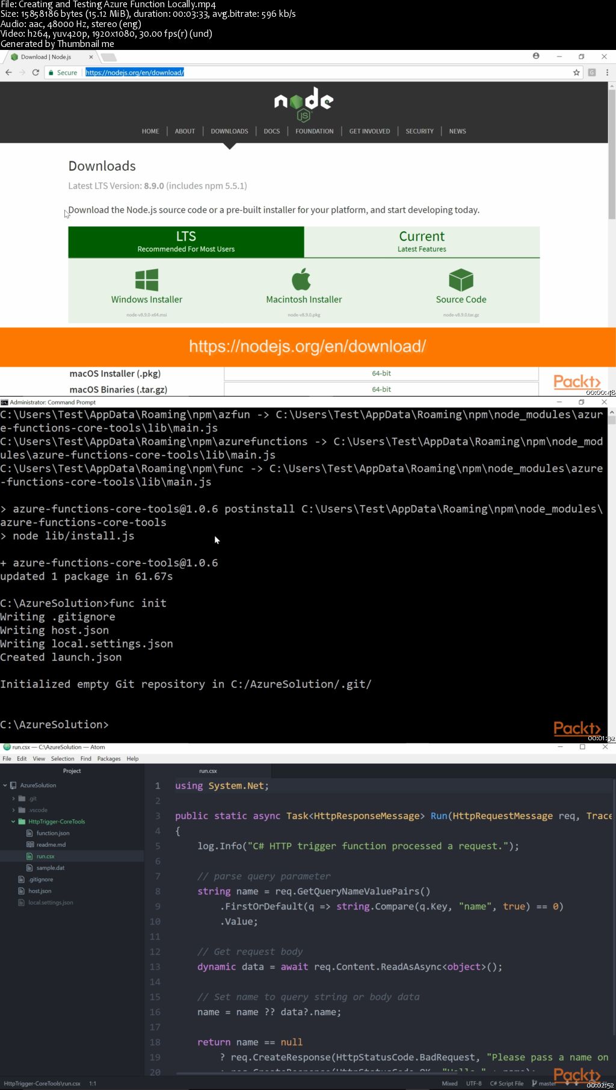Screen dimensions: 616x1090
Task: Click the HttpTrigger-CoreTools green folder icon
Action: (22, 822)
